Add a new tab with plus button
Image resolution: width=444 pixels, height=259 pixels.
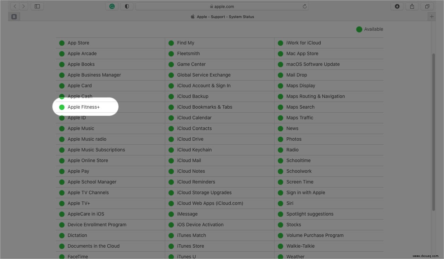432,16
